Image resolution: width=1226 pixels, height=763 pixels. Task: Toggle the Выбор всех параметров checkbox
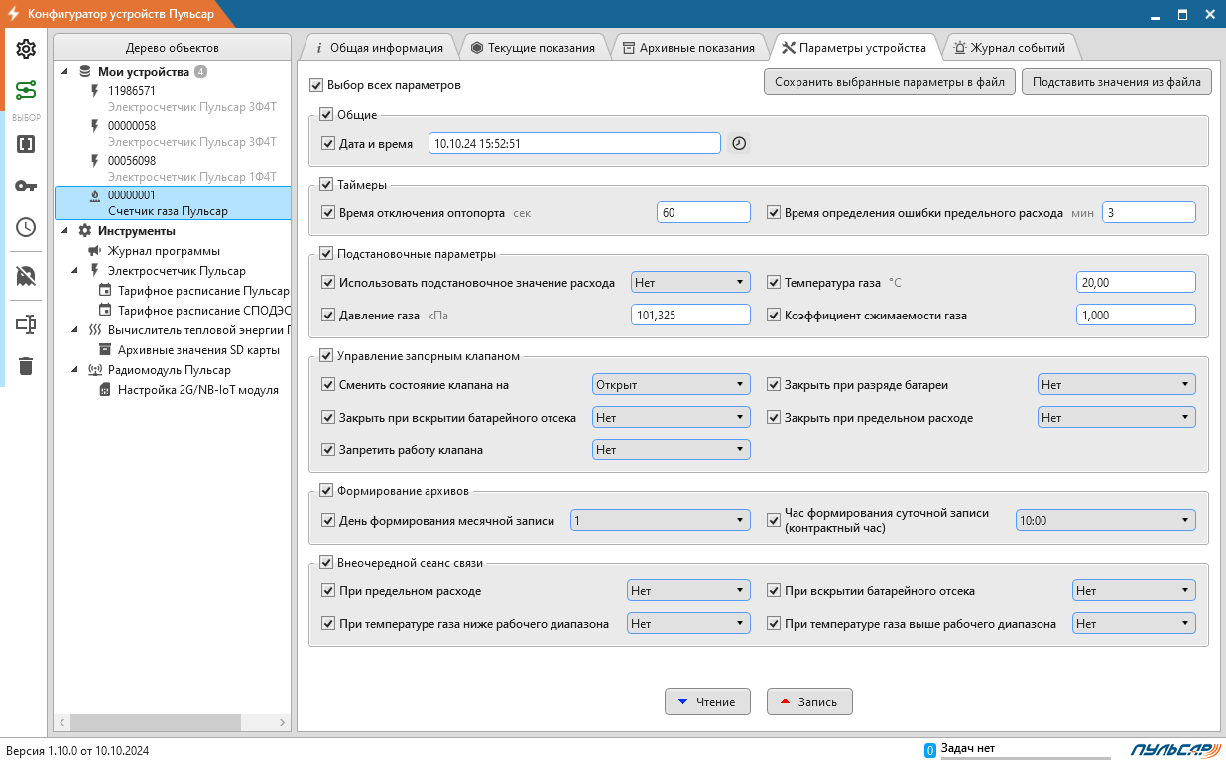pyautogui.click(x=316, y=85)
